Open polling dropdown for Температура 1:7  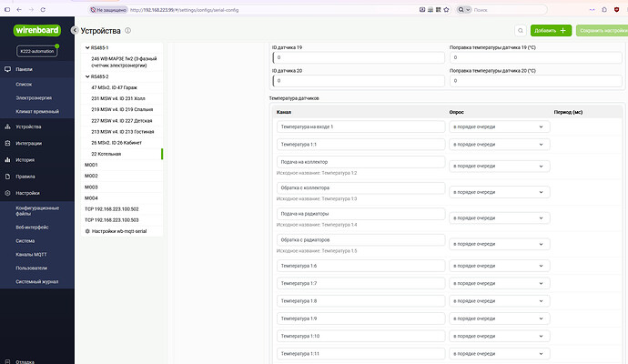(499, 283)
